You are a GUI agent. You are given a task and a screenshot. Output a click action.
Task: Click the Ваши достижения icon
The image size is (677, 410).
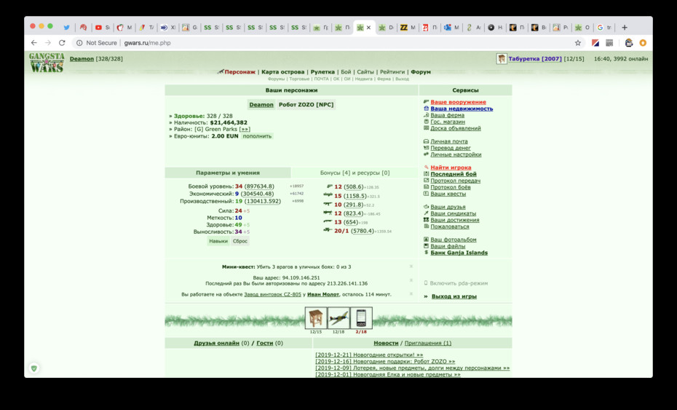(x=426, y=220)
